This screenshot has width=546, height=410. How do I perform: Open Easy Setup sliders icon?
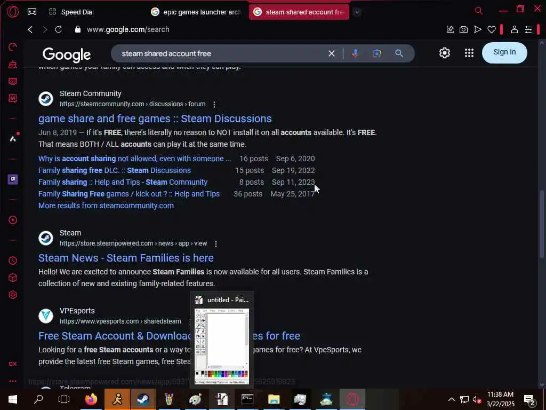point(528,29)
